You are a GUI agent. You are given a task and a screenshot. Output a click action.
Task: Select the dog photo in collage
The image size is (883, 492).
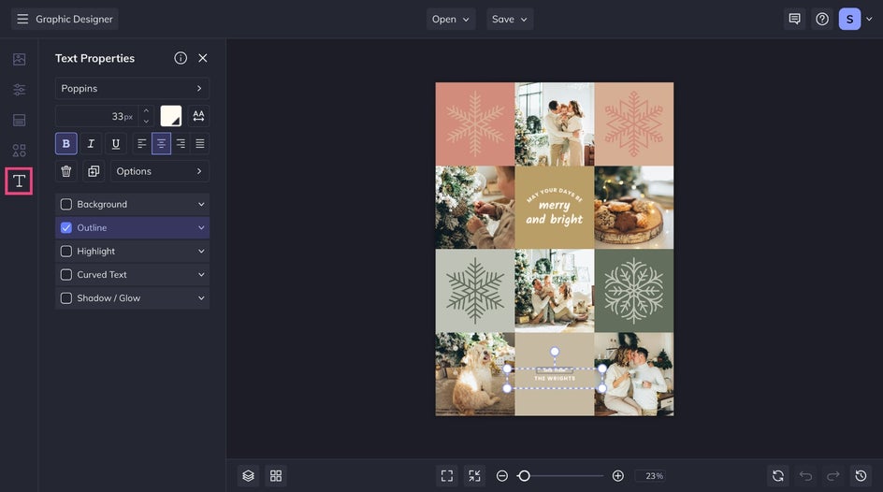pos(475,374)
